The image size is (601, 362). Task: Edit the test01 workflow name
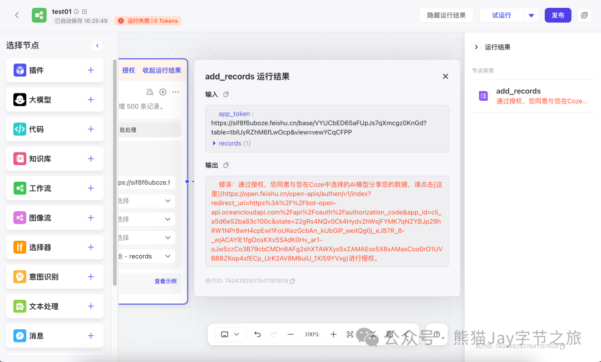click(85, 12)
